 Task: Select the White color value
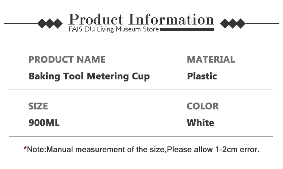200,123
